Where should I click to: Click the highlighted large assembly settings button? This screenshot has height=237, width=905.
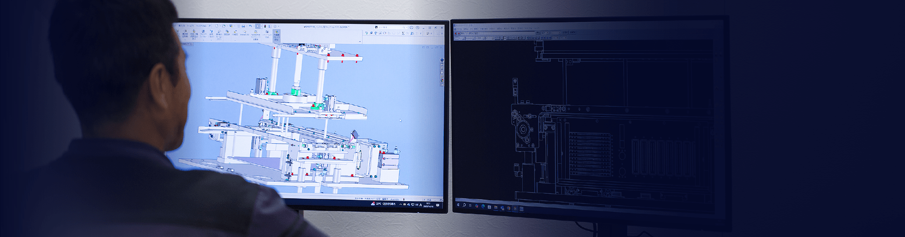point(276,35)
